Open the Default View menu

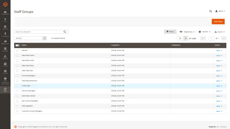click(x=187, y=32)
